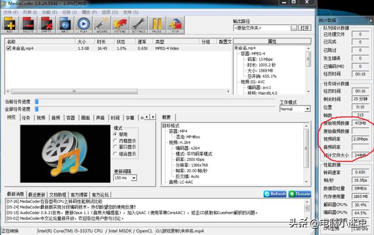This screenshot has height=235, width=374.
Task: Switch to the 时间 tab
Action: point(115,118)
